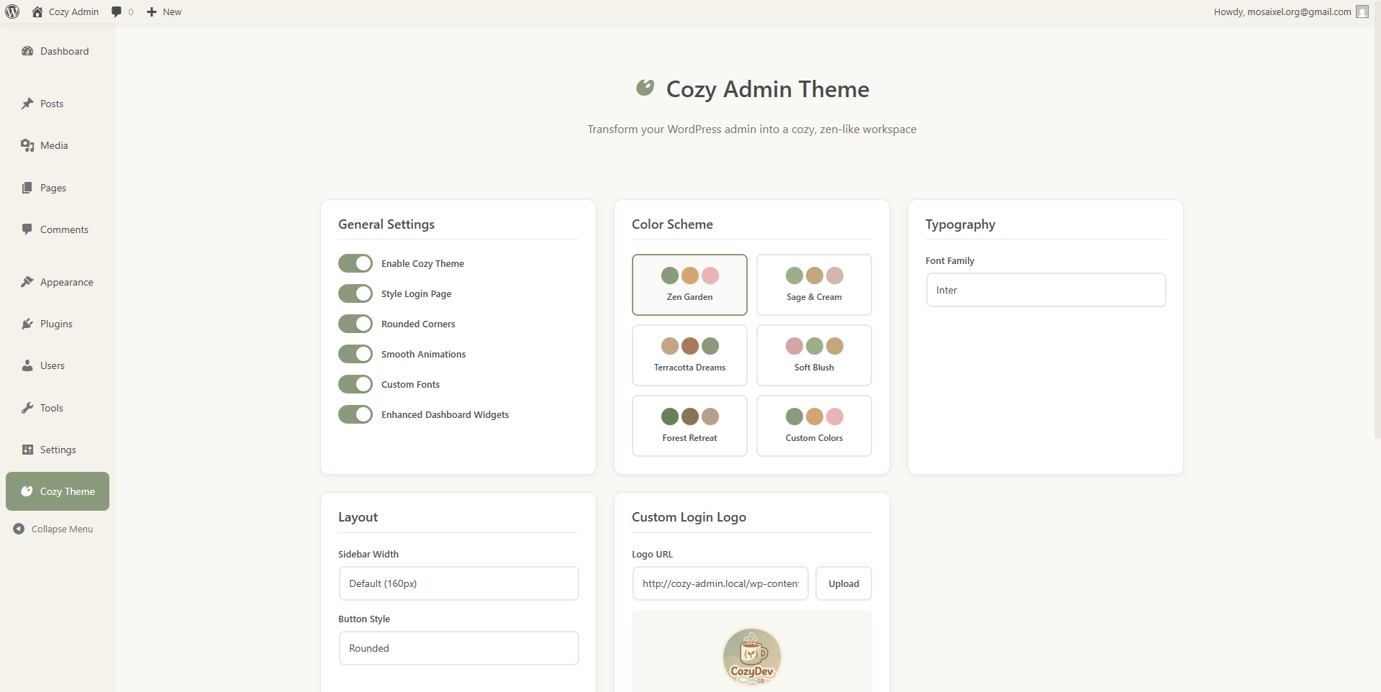Click the leaf icon beside the page title
Image resolution: width=1381 pixels, height=692 pixels.
click(x=645, y=88)
